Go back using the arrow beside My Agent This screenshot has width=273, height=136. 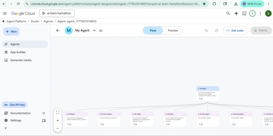click(x=58, y=30)
